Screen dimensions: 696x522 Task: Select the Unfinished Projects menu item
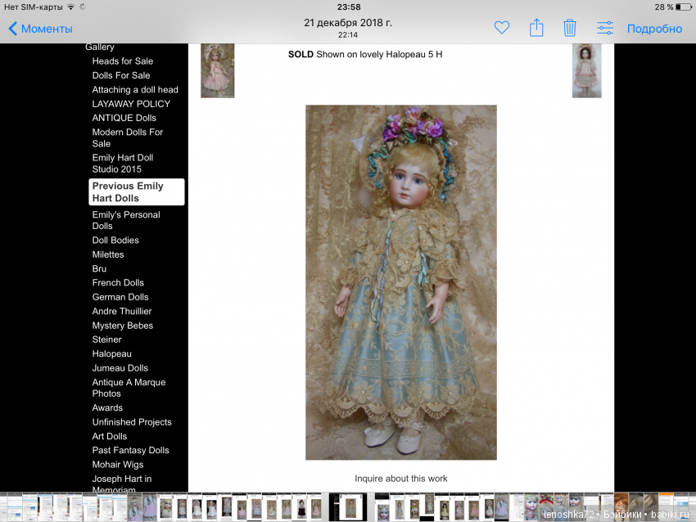point(132,422)
